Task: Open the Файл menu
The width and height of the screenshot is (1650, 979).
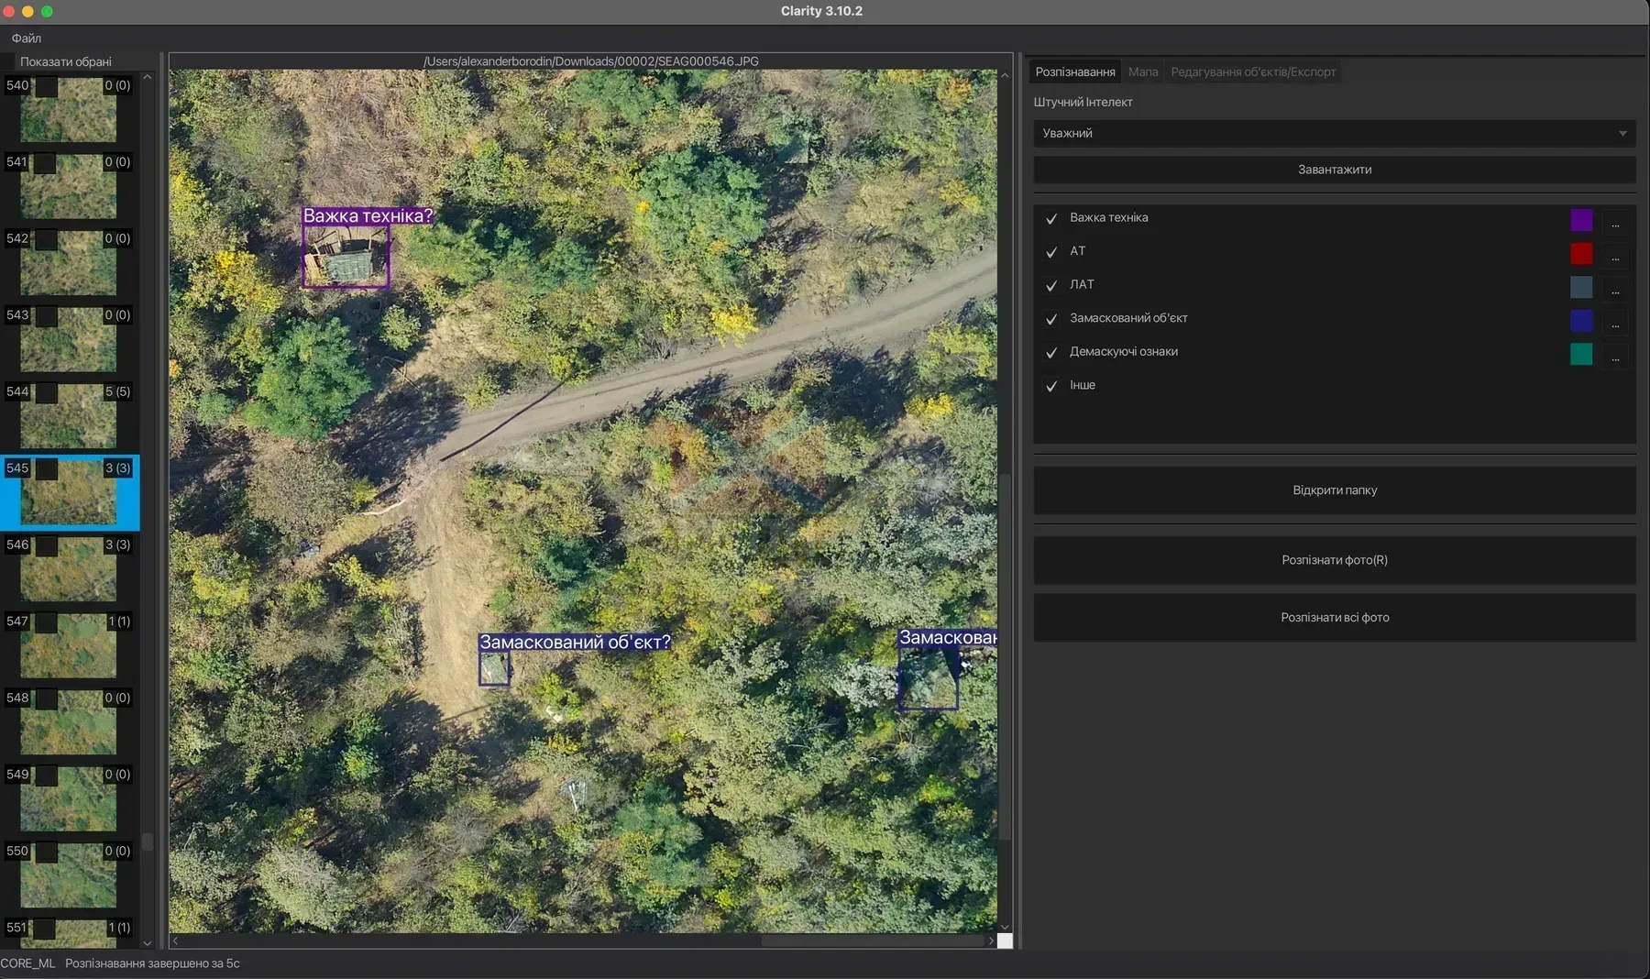Action: click(26, 38)
